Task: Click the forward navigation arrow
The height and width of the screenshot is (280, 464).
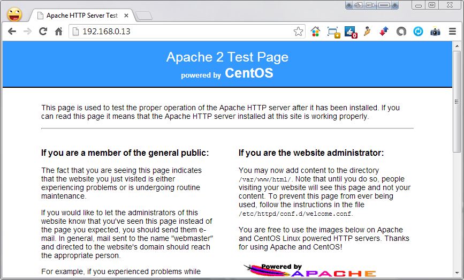Action: [27, 32]
